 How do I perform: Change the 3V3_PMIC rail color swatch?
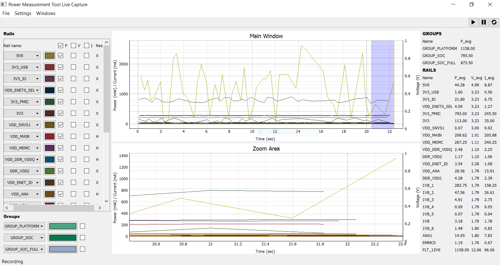50,102
